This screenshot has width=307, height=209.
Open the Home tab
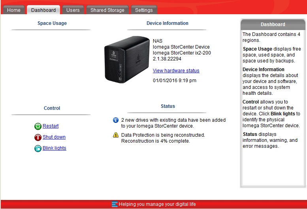tap(14, 10)
